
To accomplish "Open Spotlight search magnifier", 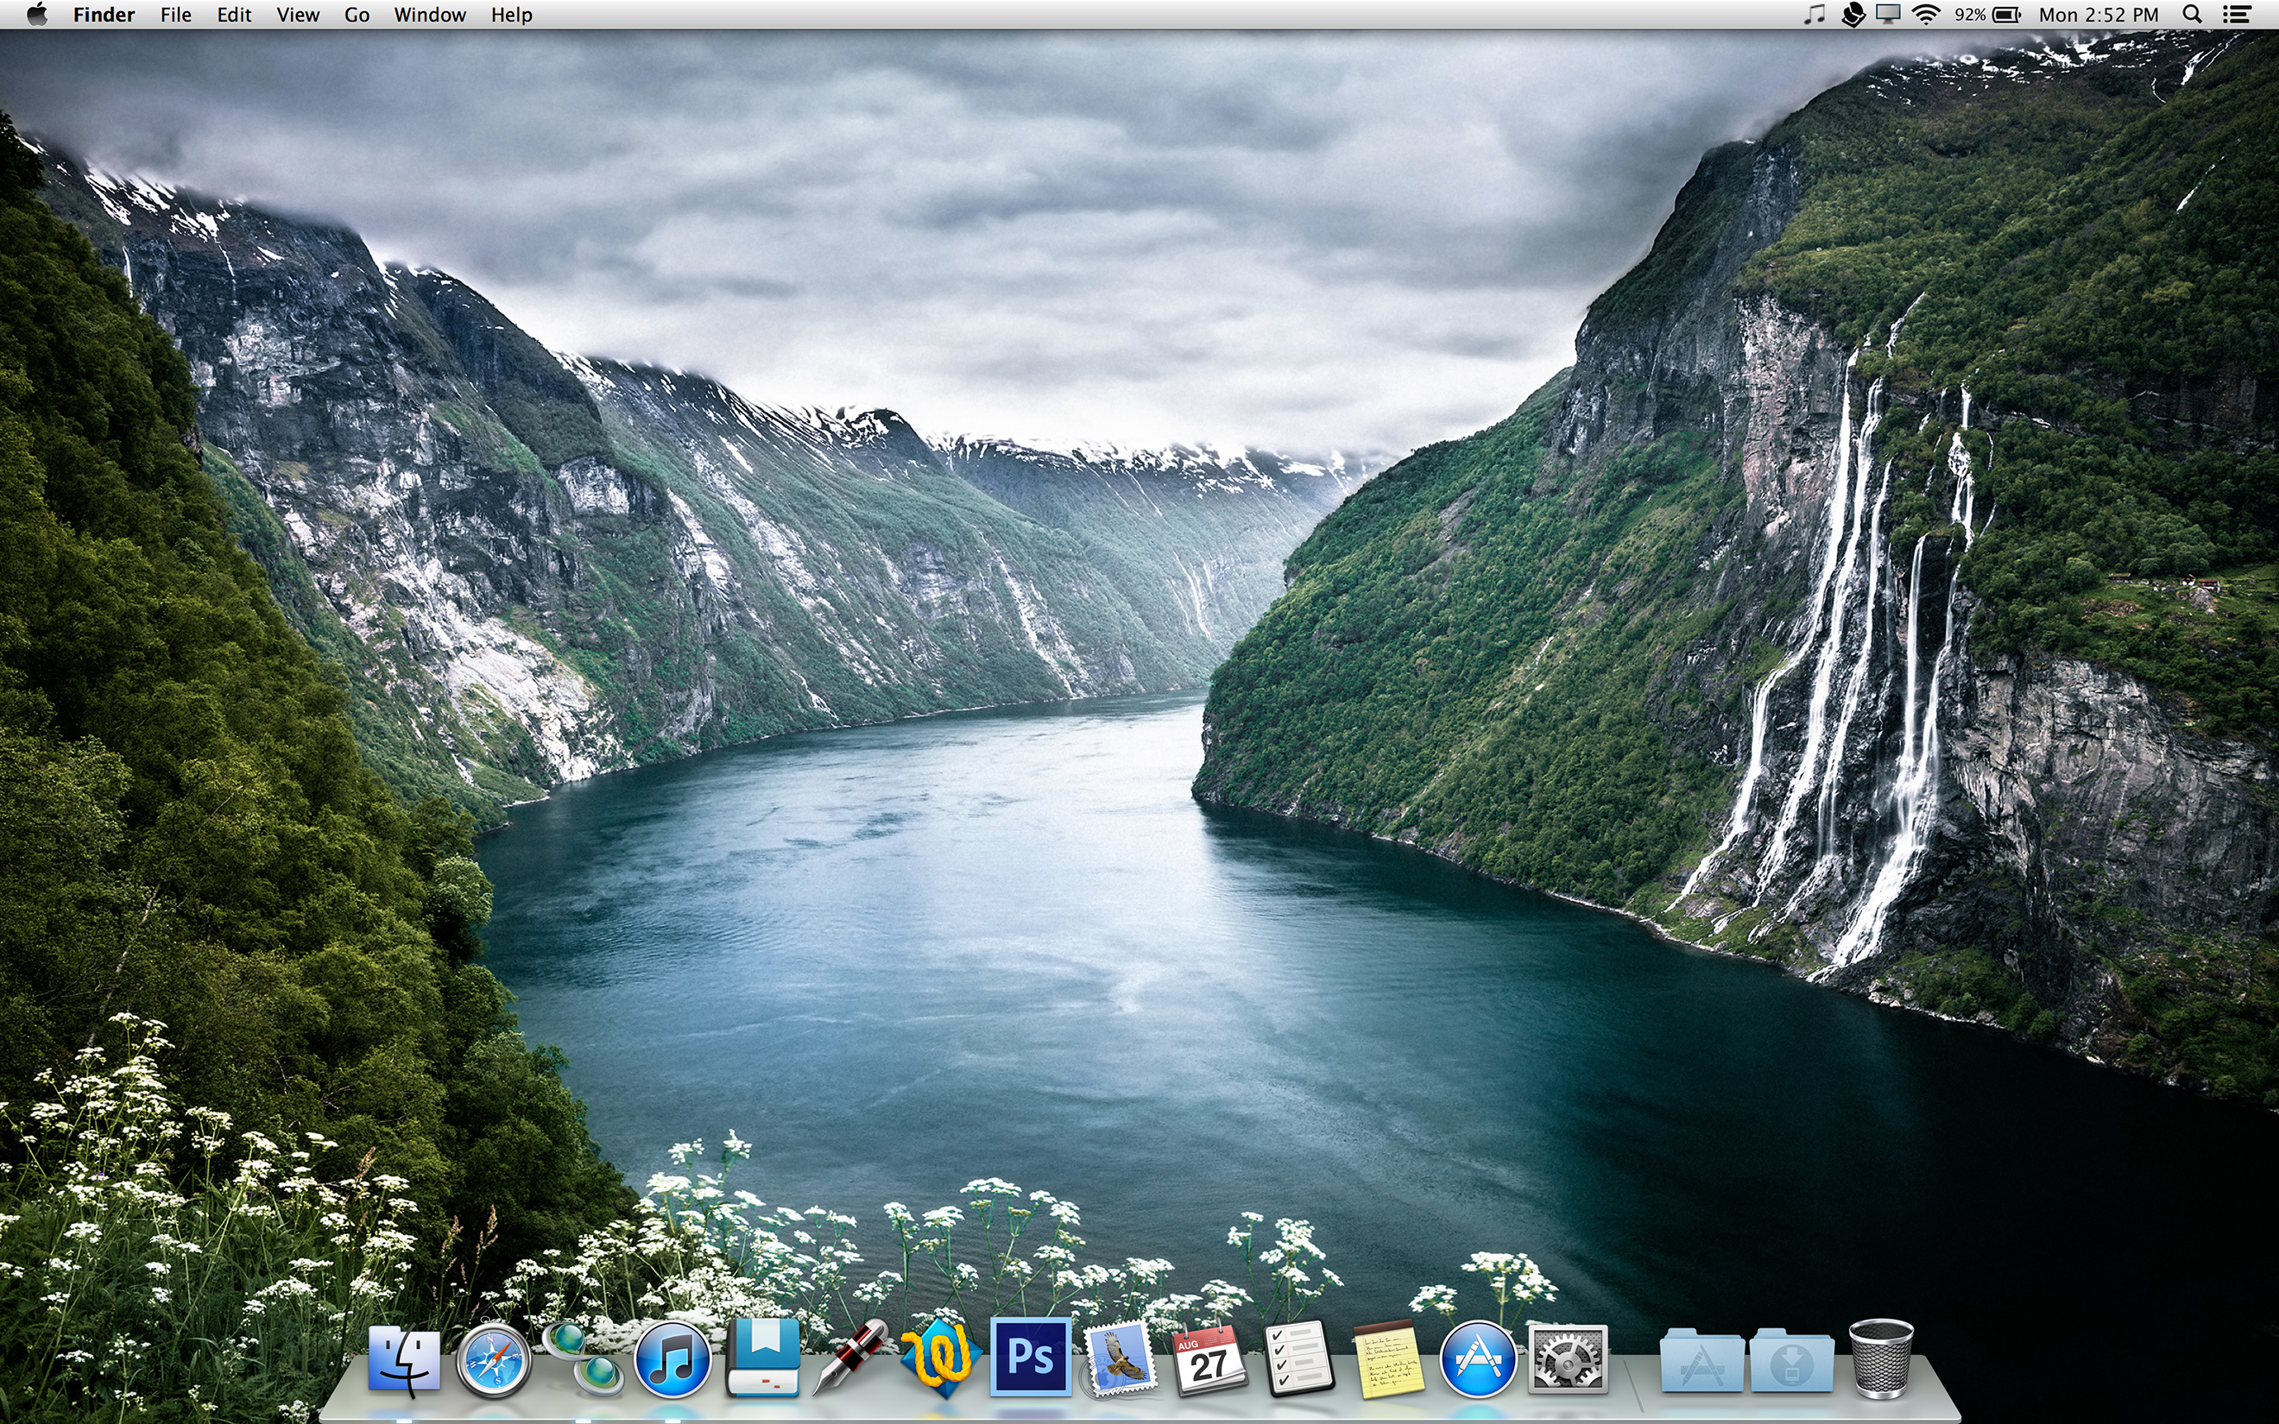I will (2193, 15).
